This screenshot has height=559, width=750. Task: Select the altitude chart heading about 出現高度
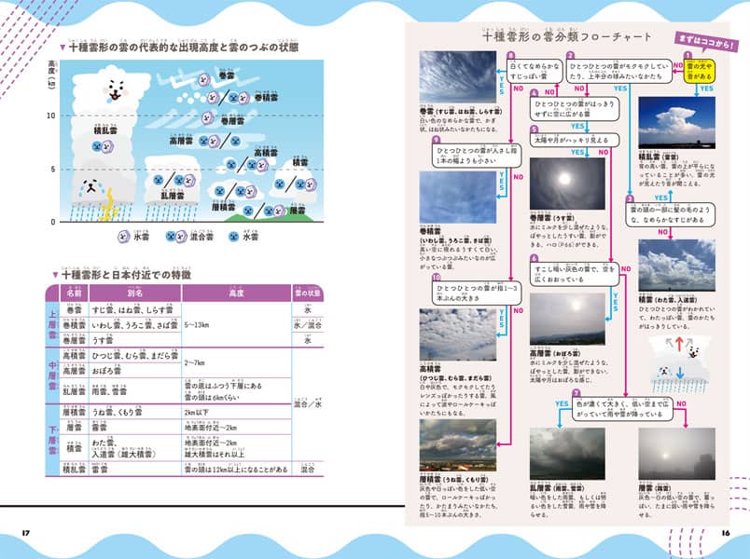(x=184, y=48)
